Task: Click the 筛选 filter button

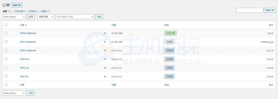Action: (x=99, y=17)
